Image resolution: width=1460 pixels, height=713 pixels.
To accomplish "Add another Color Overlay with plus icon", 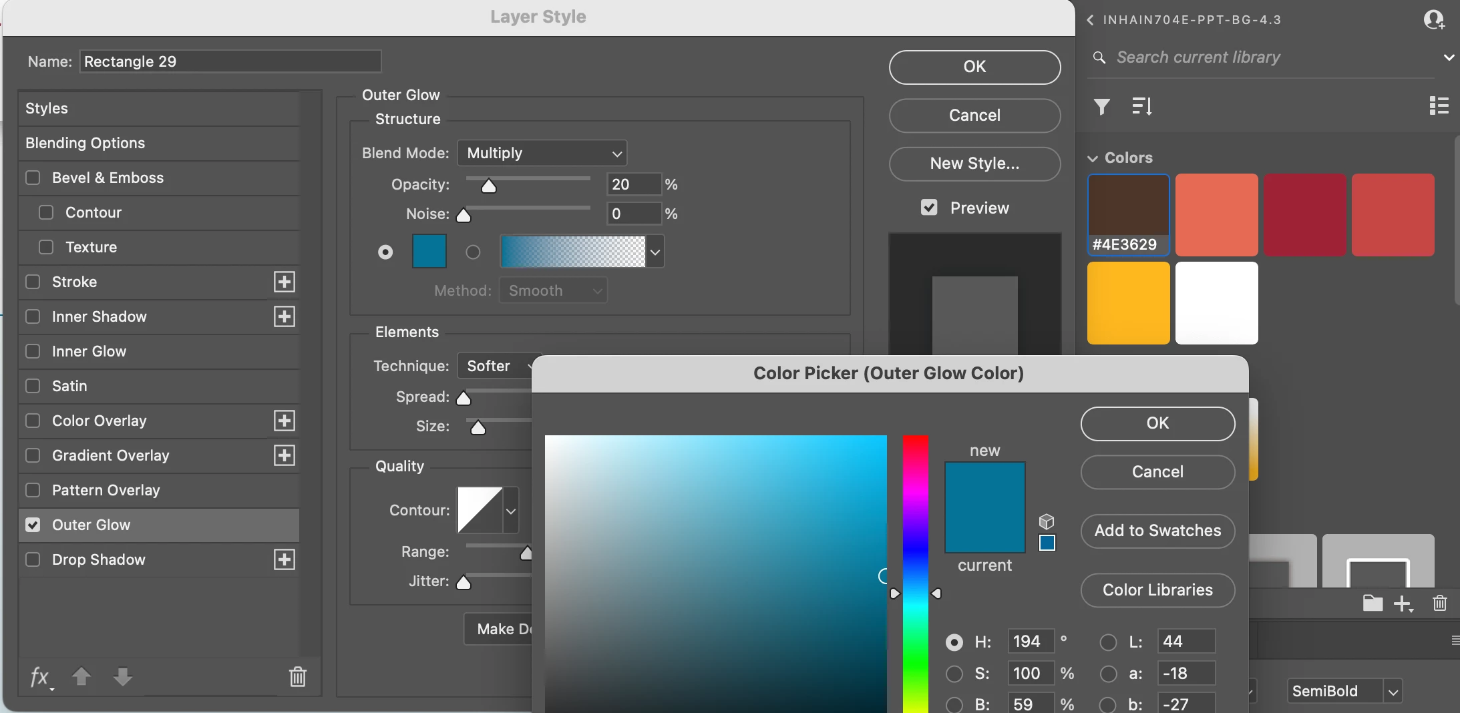I will point(285,421).
